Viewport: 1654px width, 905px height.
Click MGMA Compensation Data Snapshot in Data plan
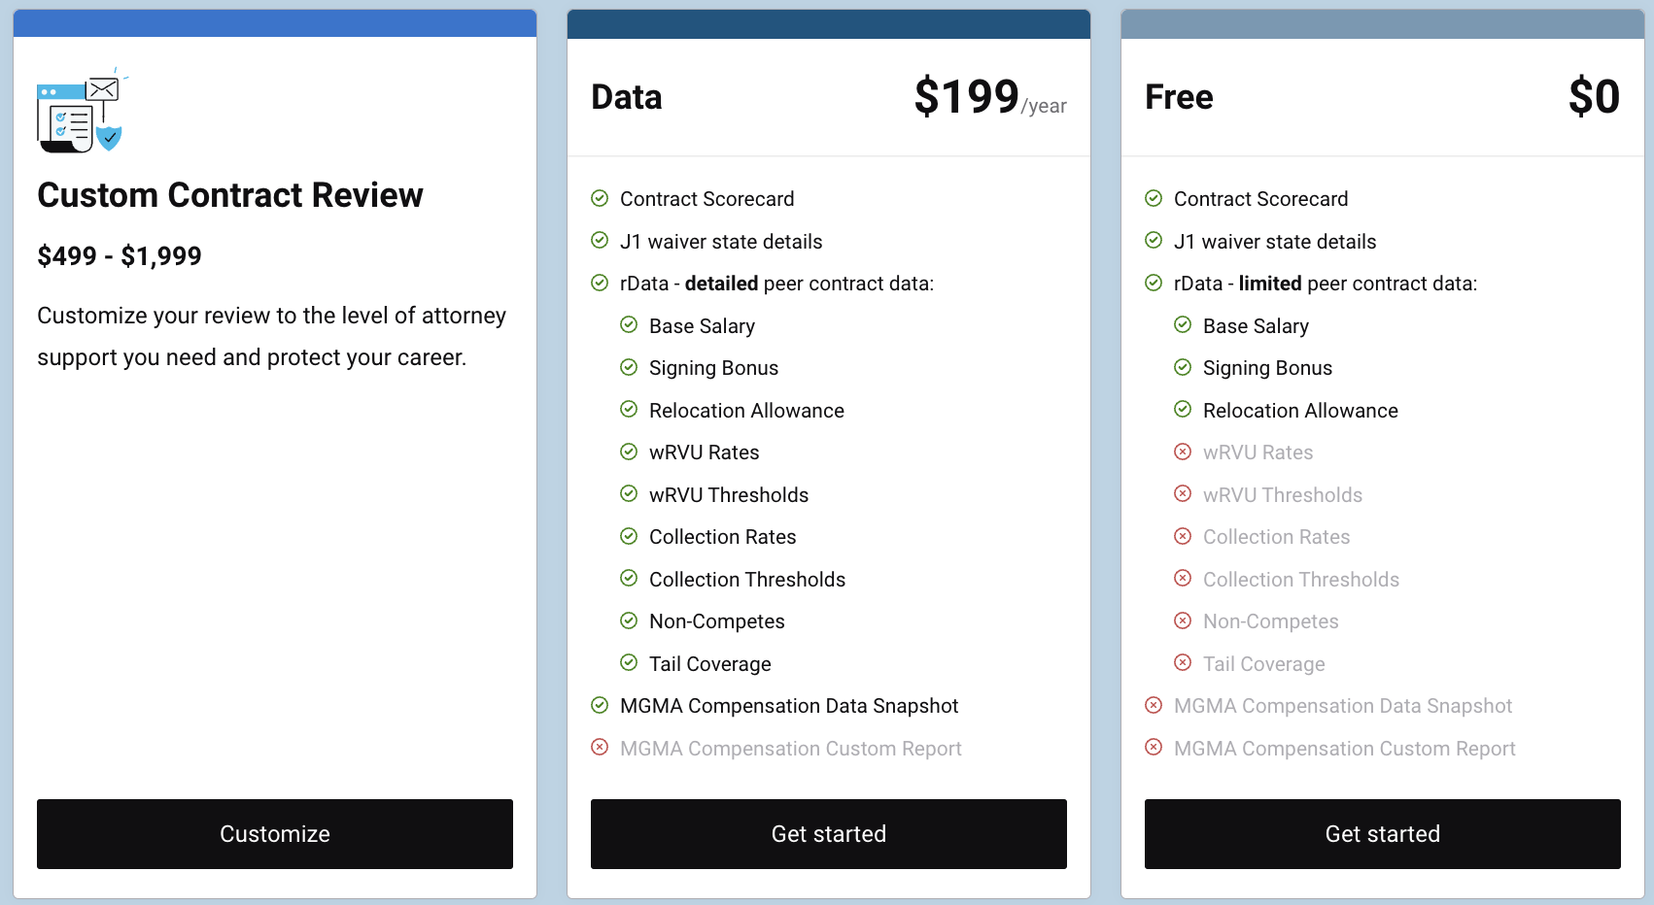788,706
